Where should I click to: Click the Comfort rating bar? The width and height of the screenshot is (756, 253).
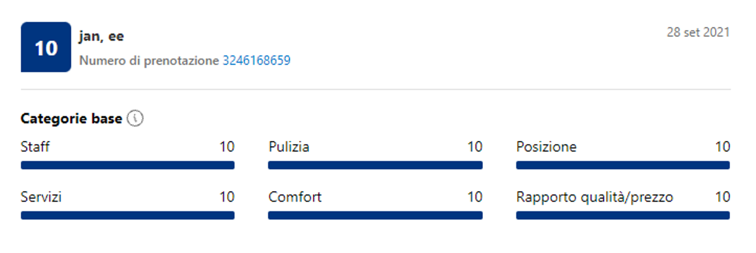point(375,215)
